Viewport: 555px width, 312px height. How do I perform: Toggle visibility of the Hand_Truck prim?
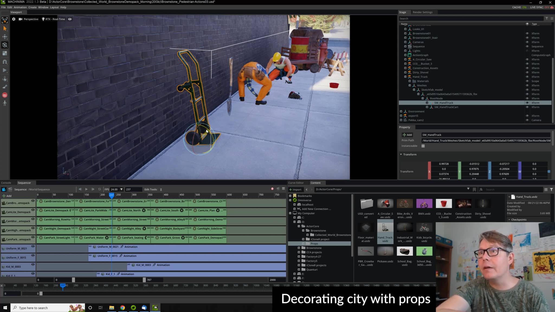(x=527, y=77)
